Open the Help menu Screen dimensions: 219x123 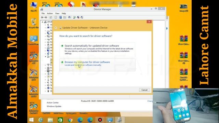(64, 13)
